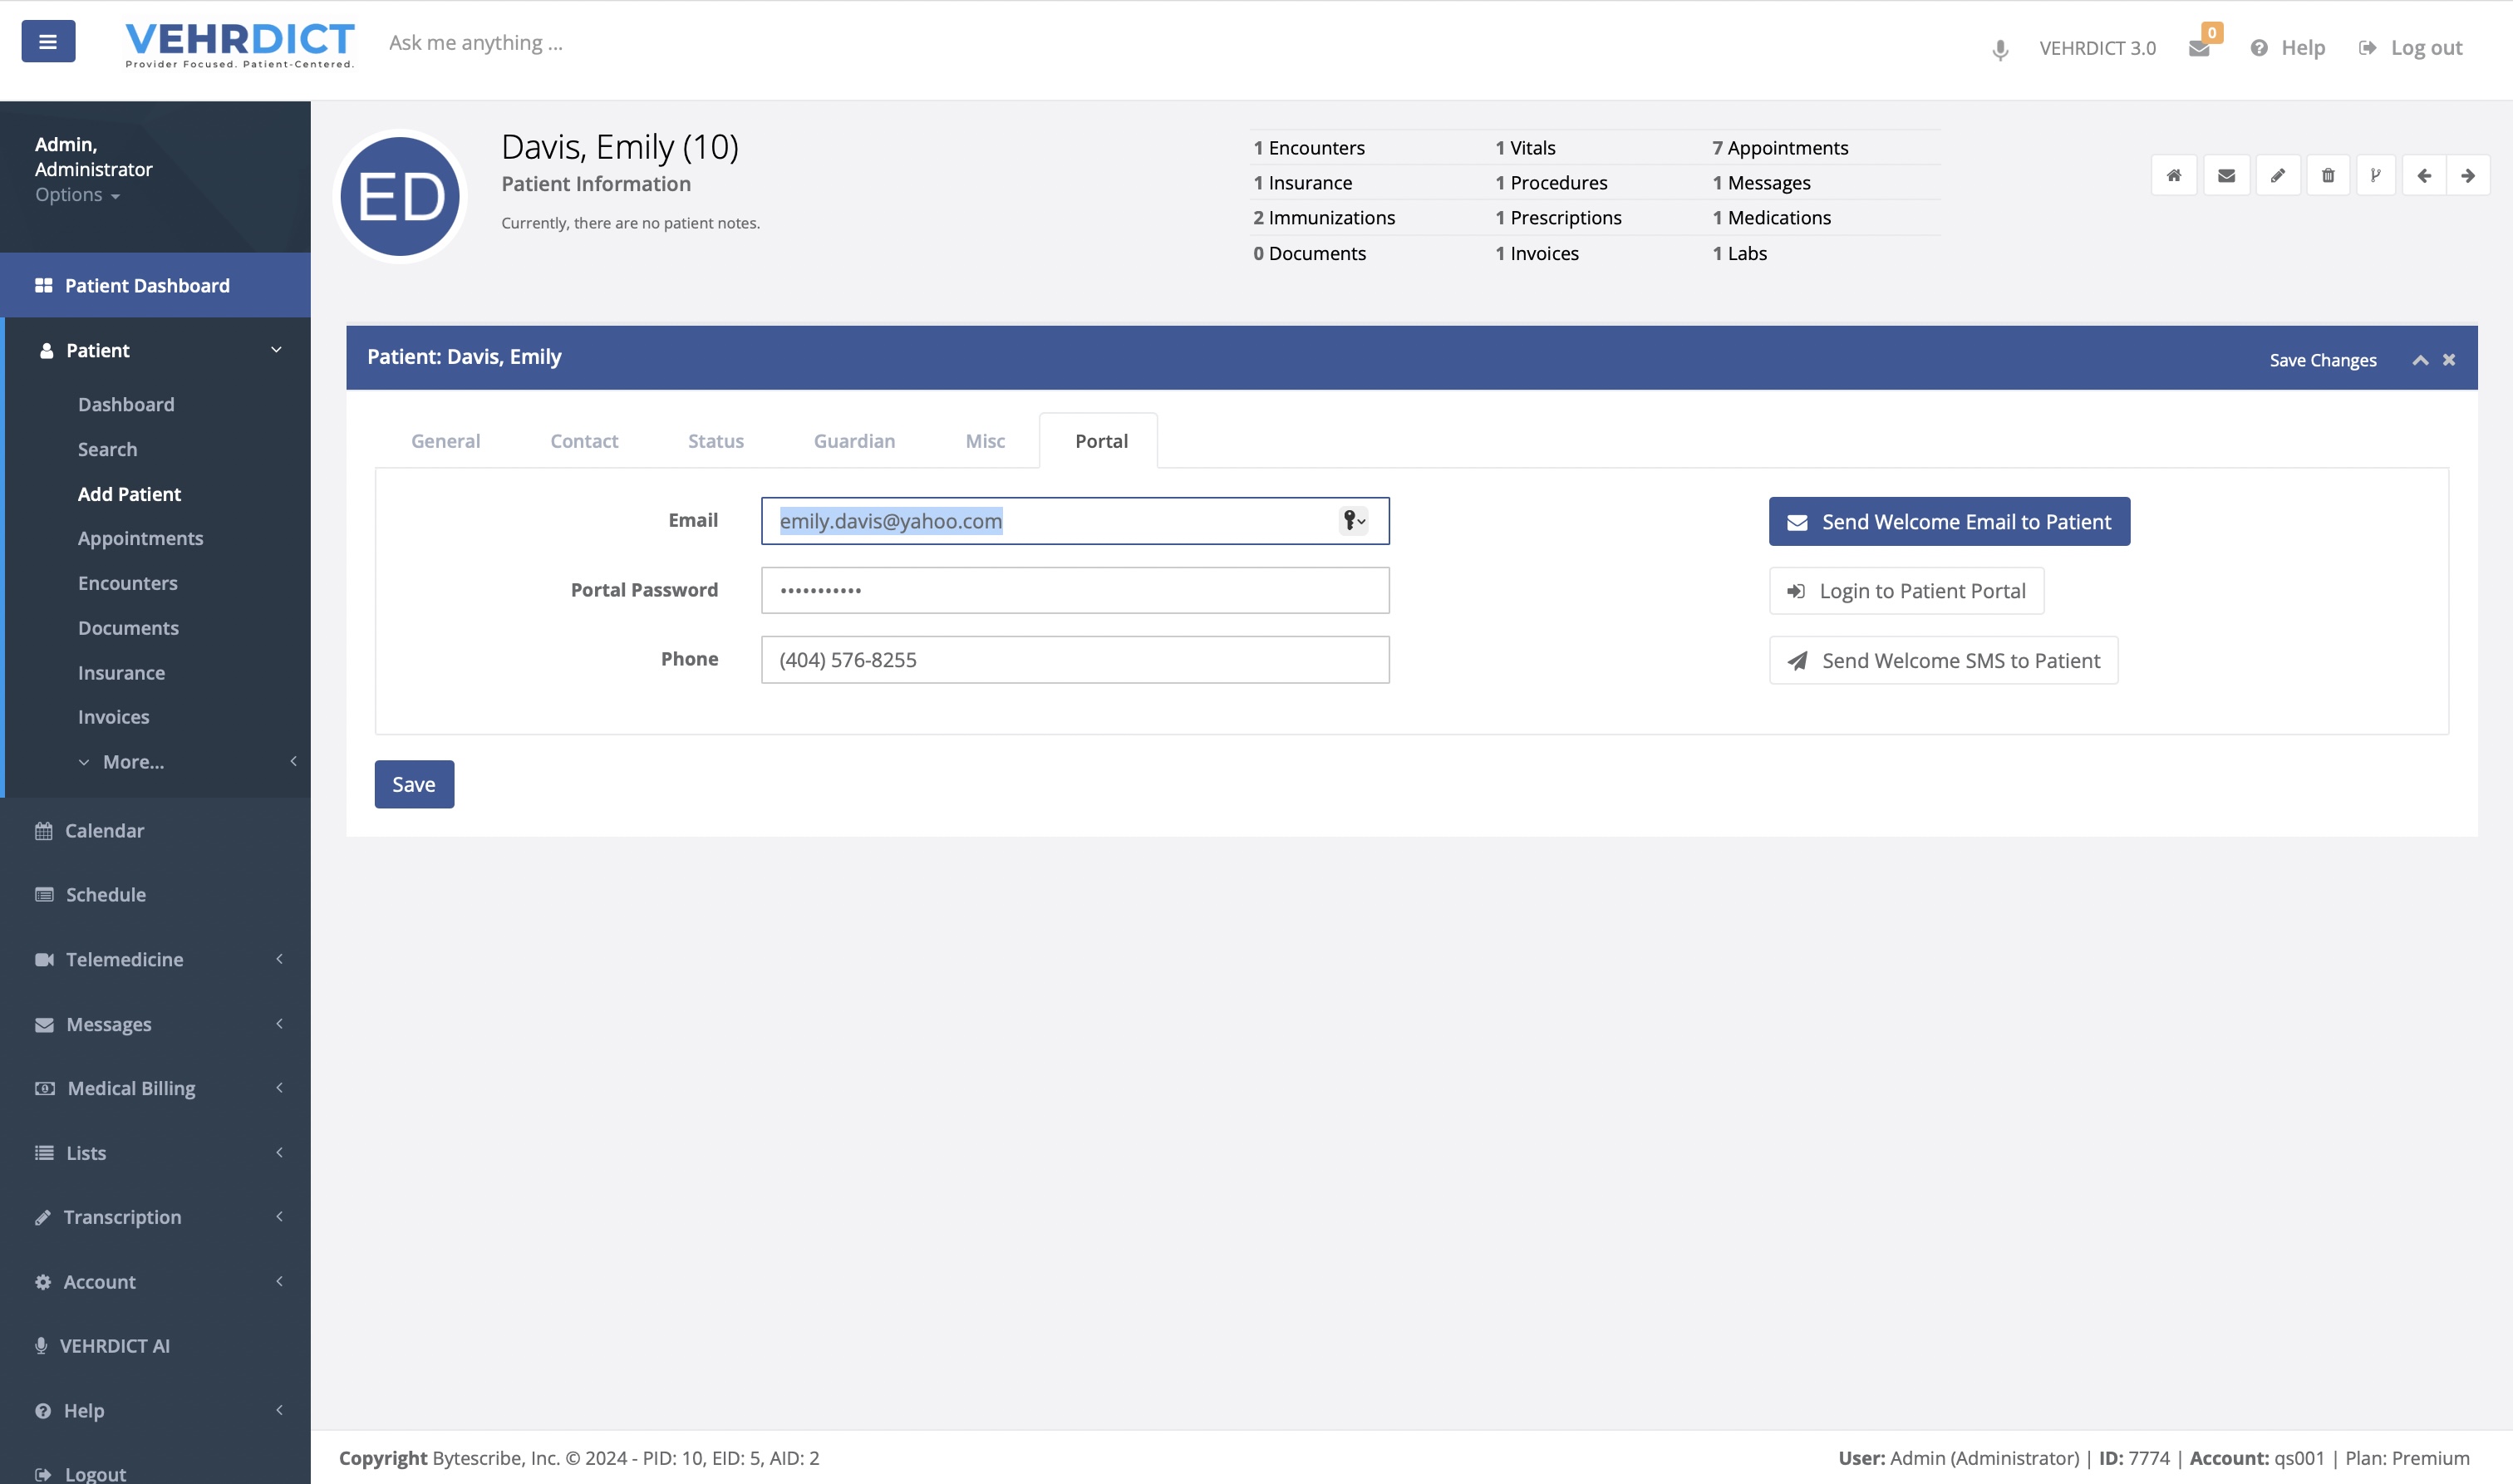The image size is (2513, 1484).
Task: Click the pencil edit patient icon
Action: pyautogui.click(x=2277, y=176)
